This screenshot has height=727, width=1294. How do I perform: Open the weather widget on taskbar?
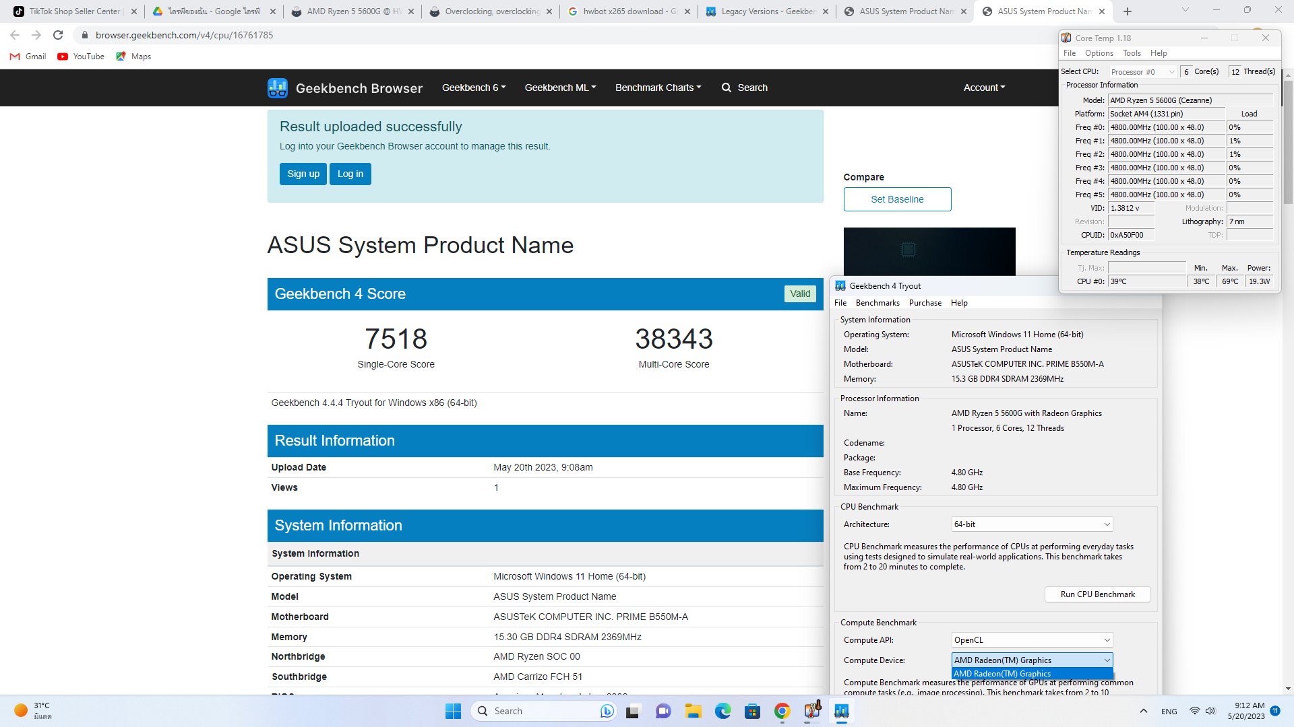click(x=32, y=711)
